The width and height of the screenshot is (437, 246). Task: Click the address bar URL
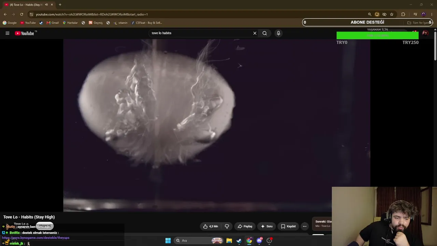point(92,14)
